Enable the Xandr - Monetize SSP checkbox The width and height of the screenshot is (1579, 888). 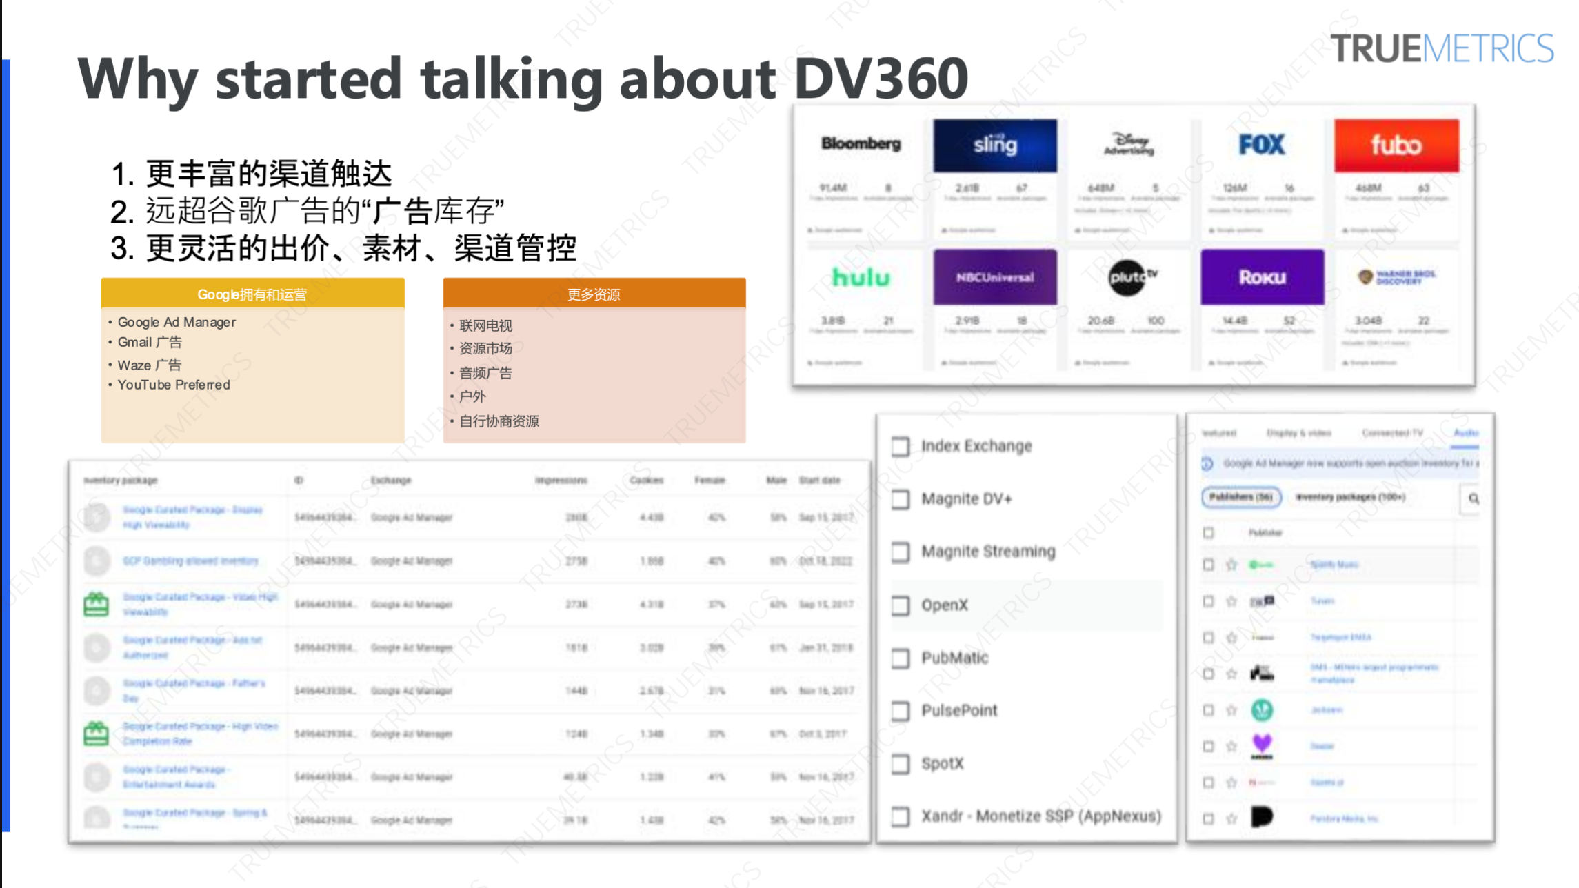[901, 817]
